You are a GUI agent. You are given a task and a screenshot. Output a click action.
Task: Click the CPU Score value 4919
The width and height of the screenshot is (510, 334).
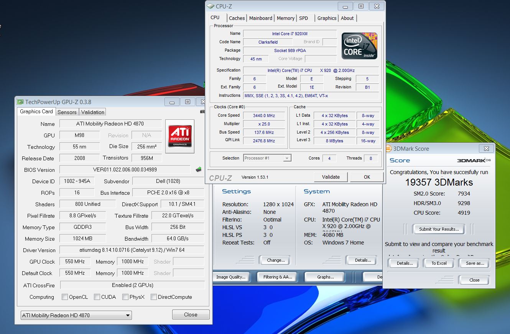pyautogui.click(x=464, y=213)
